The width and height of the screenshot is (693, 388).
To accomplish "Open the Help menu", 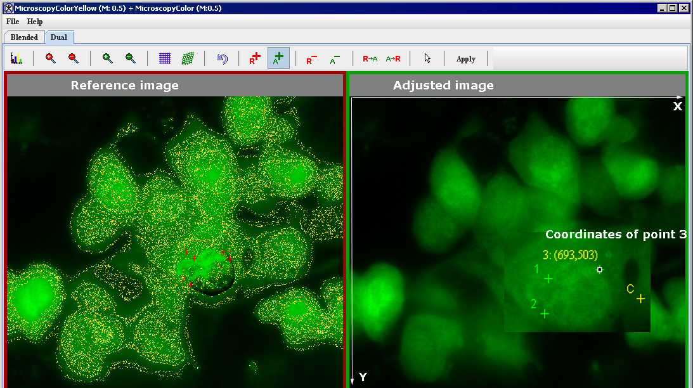I will 35,22.
